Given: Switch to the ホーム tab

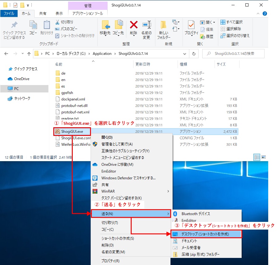Looking at the screenshot, I should (26, 14).
